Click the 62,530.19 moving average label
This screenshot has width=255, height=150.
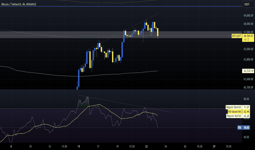(x=248, y=71)
